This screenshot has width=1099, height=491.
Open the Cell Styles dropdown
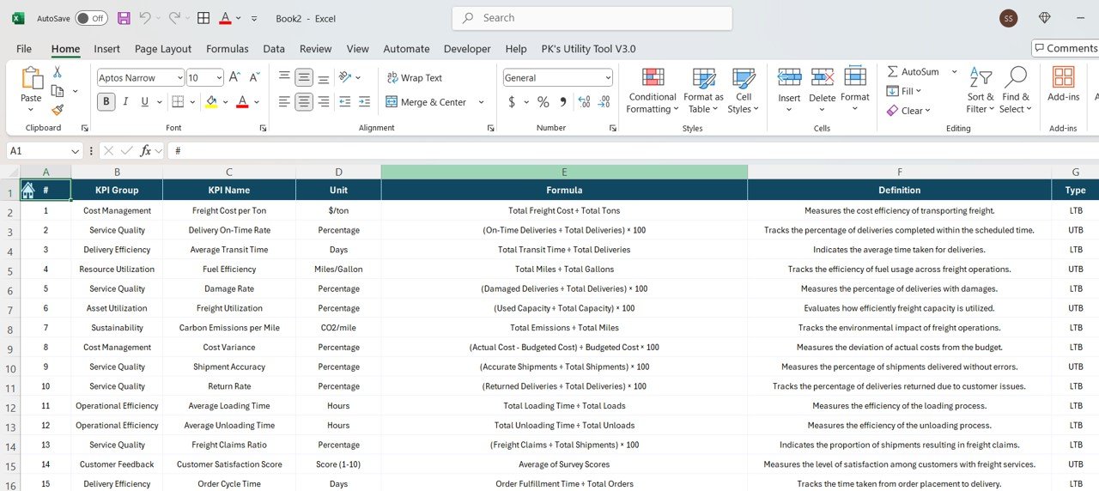point(744,91)
